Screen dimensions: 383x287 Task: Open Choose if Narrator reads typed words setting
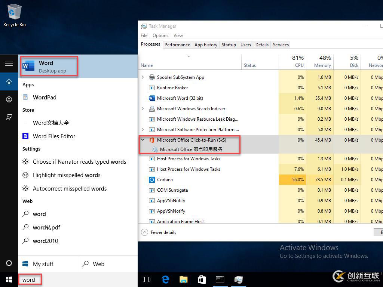(78, 161)
